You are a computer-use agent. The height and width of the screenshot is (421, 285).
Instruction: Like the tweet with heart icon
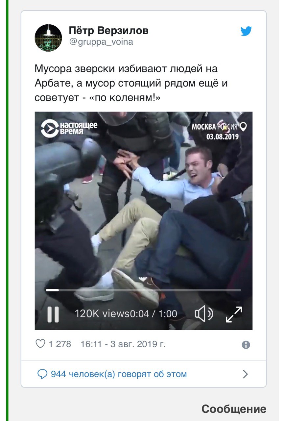[40, 344]
